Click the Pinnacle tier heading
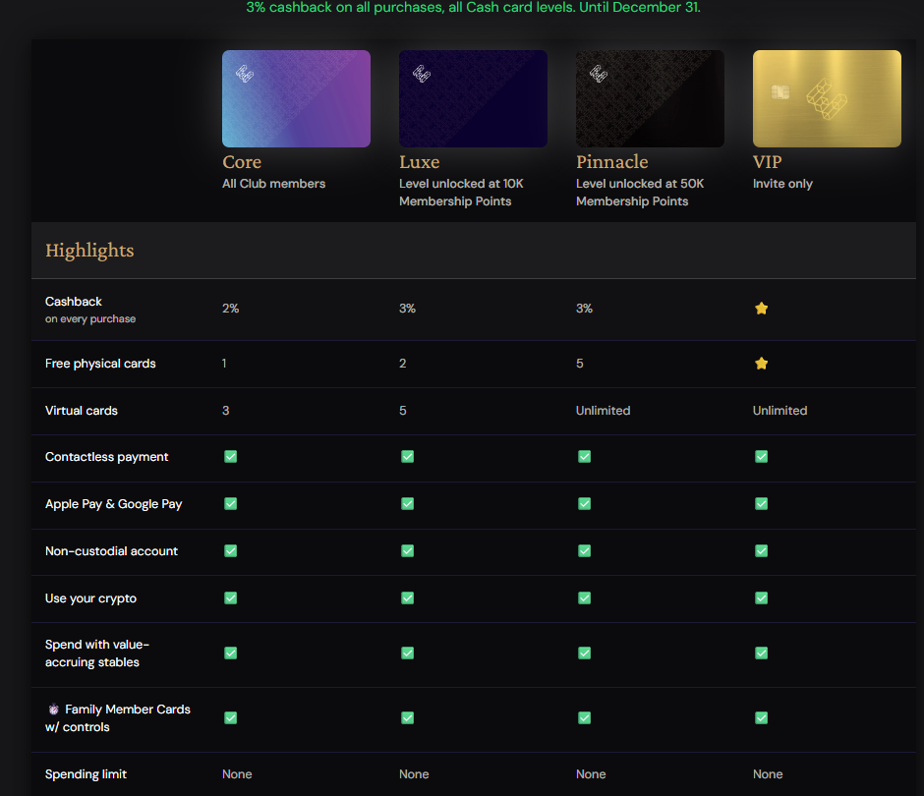The height and width of the screenshot is (796, 924). coord(611,162)
